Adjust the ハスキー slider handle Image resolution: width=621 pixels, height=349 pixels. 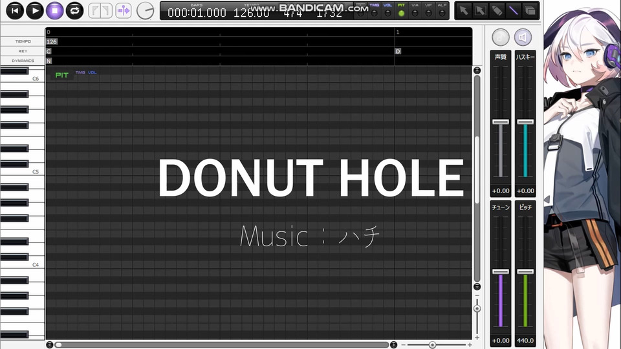pos(525,122)
